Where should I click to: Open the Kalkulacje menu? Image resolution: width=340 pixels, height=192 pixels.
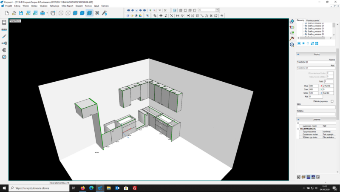click(54, 6)
